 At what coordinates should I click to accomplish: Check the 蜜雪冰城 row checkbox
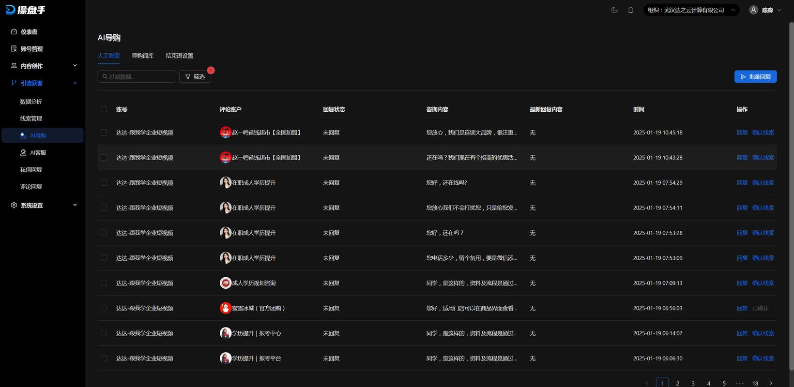click(x=104, y=308)
